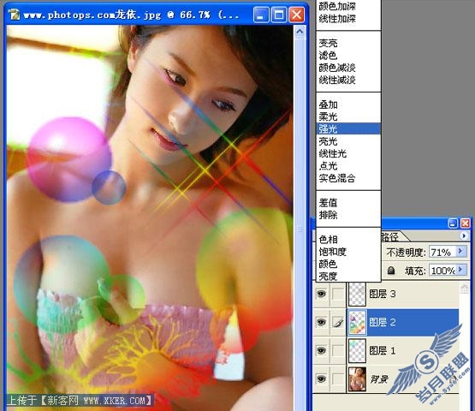Close the 龙依.jpg document window
475x411 pixels.
[297, 15]
